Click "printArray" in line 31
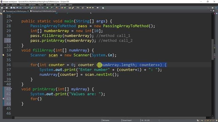The width and height of the screenshot is (218, 122). point(53,41)
